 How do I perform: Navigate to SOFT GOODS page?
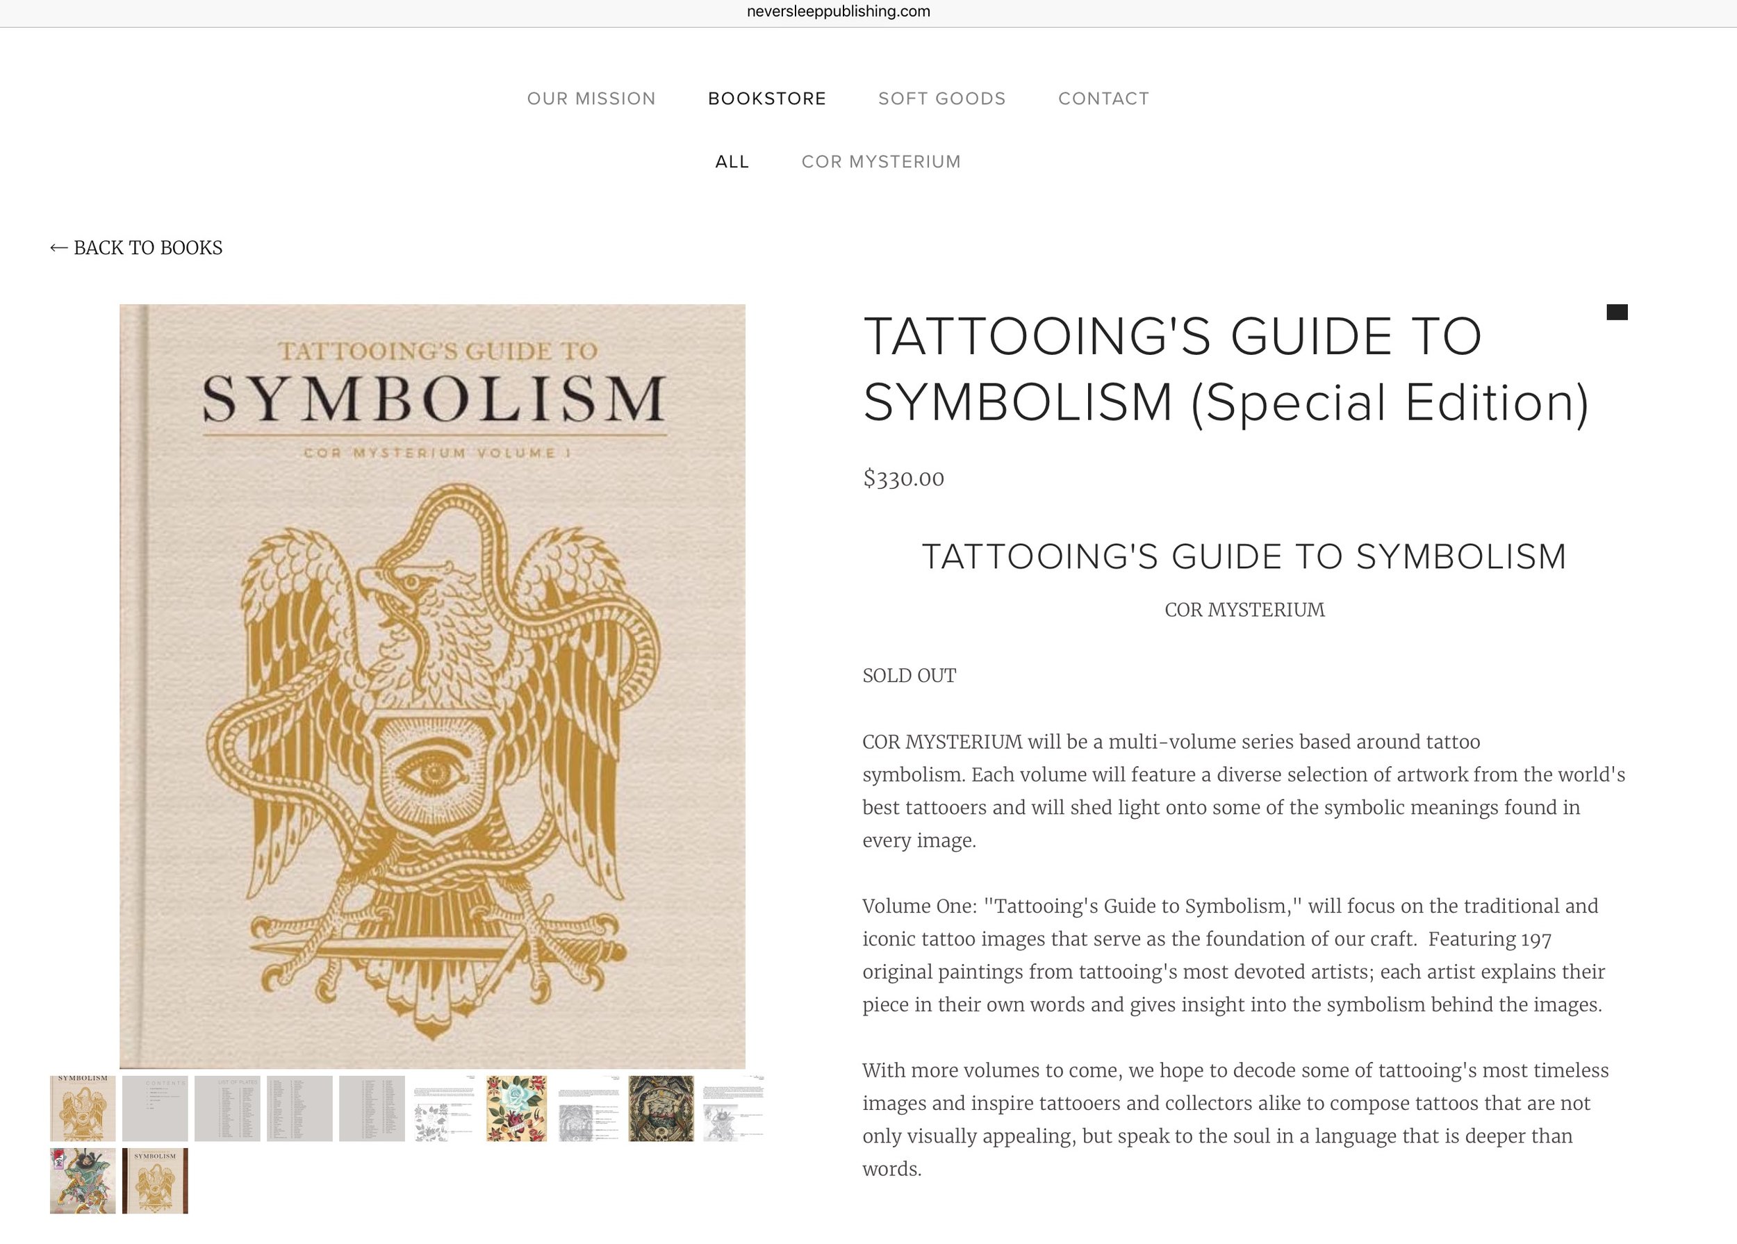(x=942, y=99)
